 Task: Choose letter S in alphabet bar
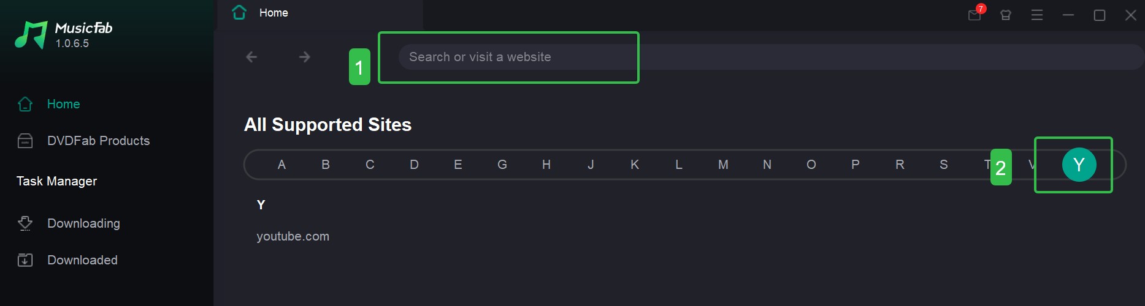(x=944, y=165)
